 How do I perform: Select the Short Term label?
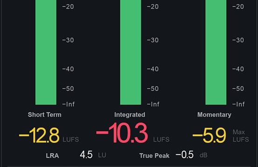click(x=45, y=115)
